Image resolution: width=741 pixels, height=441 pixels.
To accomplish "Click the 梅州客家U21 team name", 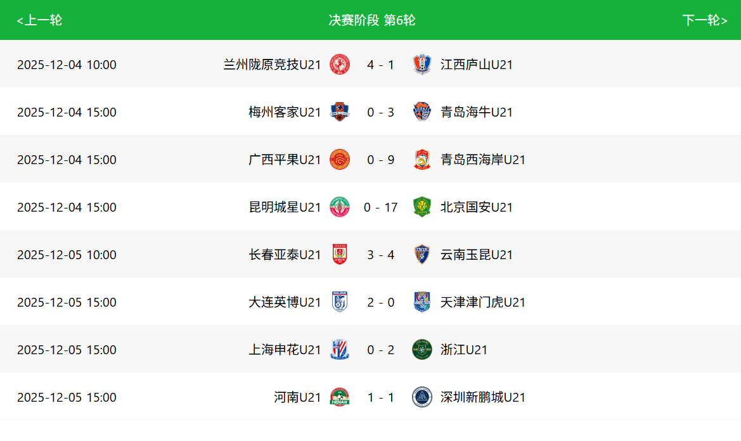I will coord(285,112).
